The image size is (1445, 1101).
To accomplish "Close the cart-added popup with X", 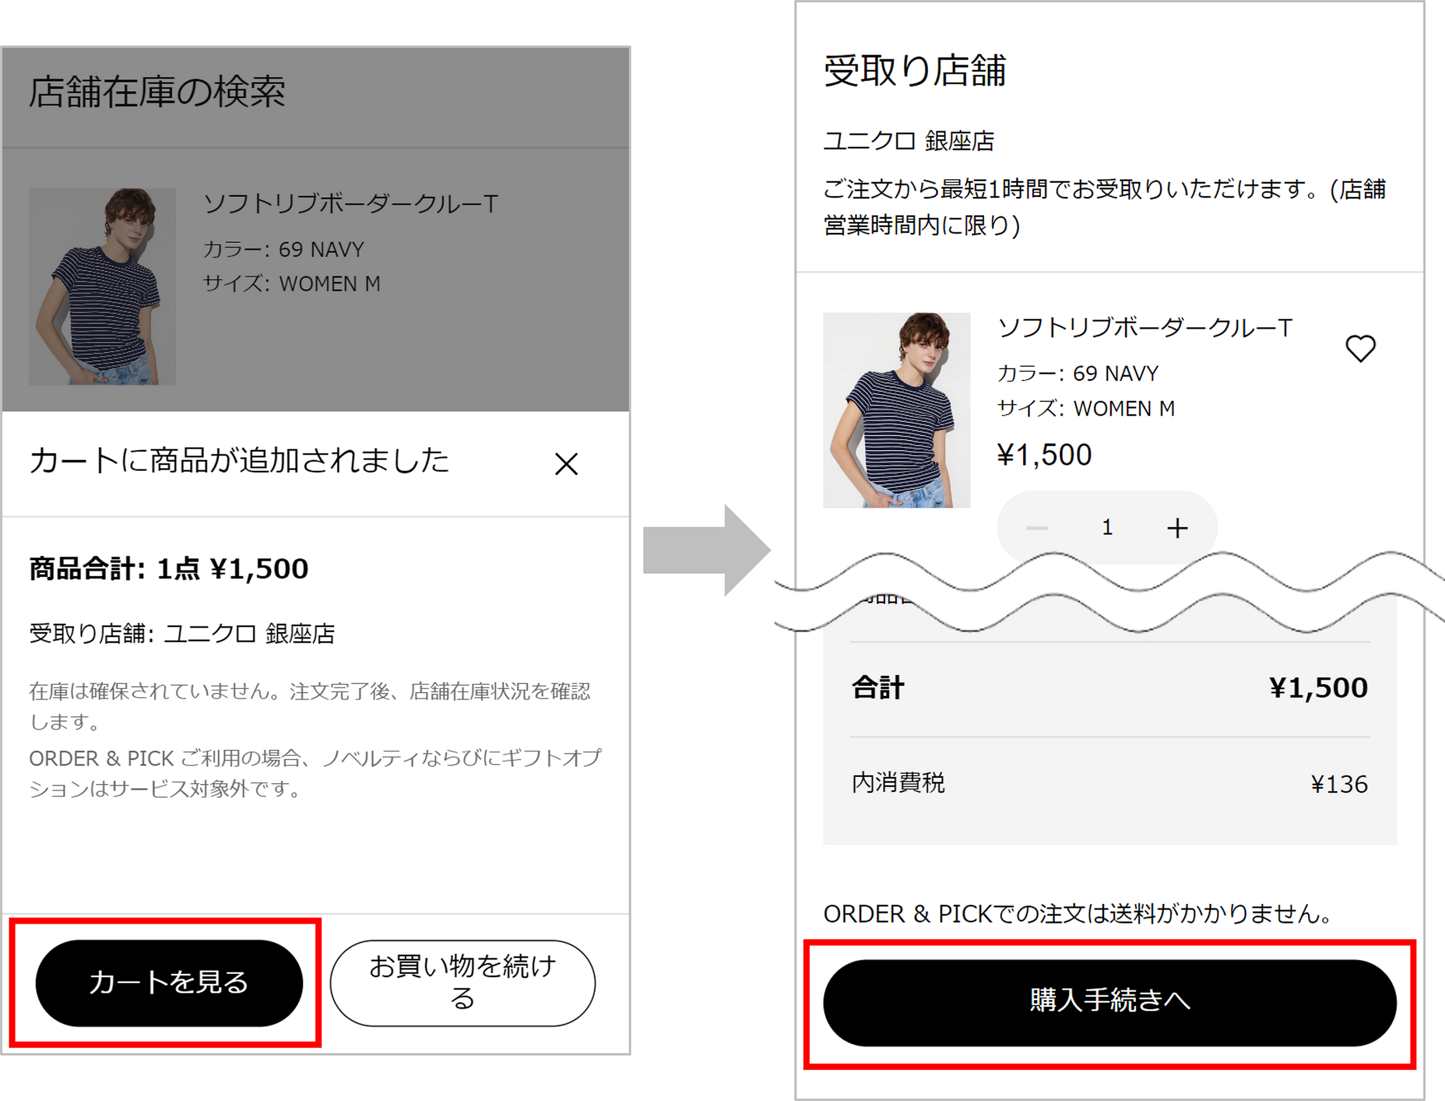I will (x=566, y=464).
